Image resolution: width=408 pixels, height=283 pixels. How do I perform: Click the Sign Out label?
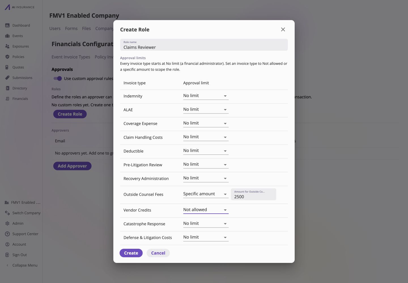[20, 255]
